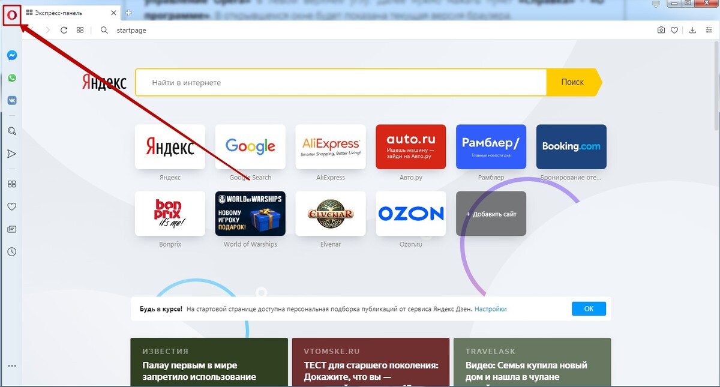Open browsing history in sidebar

coord(11,252)
